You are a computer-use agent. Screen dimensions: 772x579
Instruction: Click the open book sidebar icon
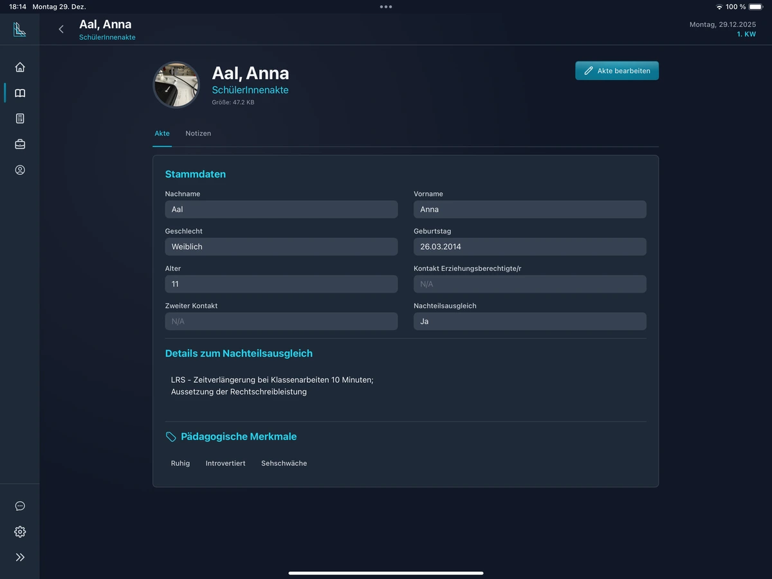coord(20,93)
